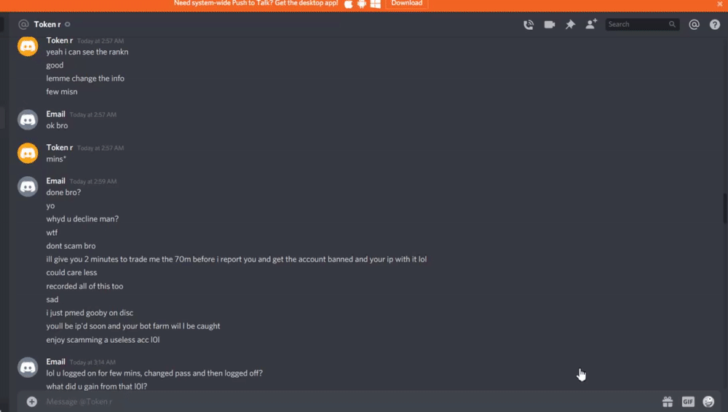This screenshot has width=728, height=412.
Task: Add friends to this DM
Action: click(591, 24)
